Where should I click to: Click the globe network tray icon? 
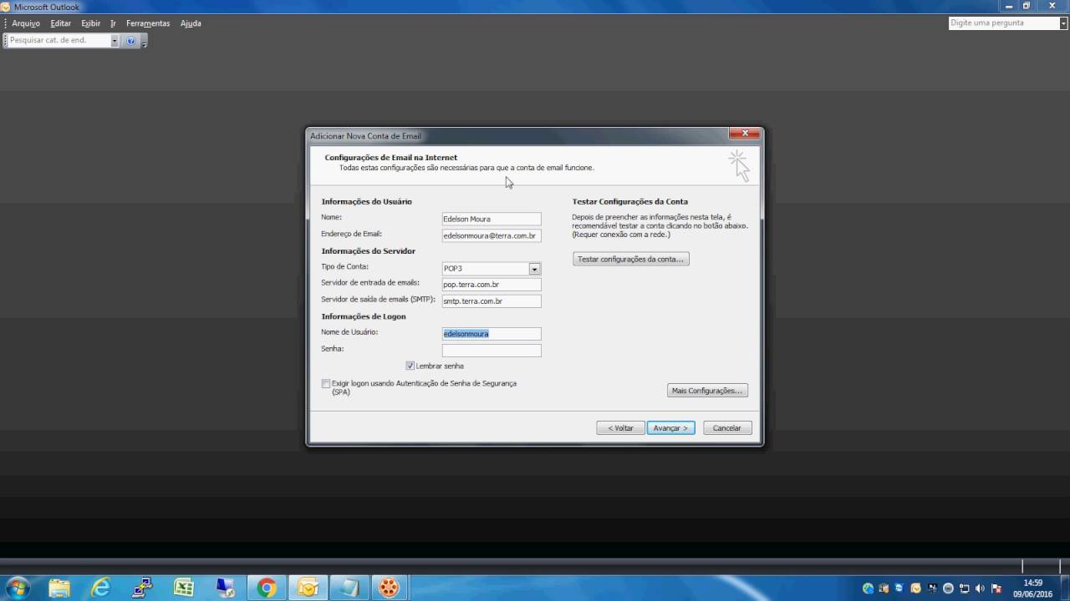pos(868,588)
